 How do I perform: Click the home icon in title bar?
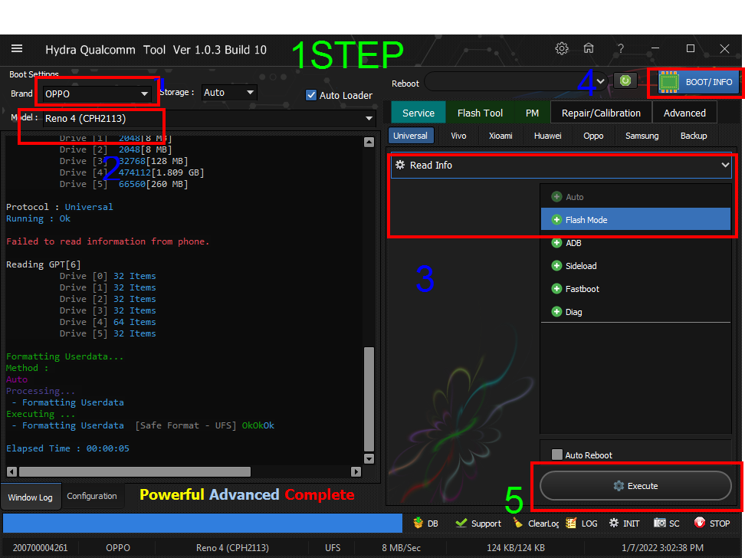pyautogui.click(x=589, y=48)
